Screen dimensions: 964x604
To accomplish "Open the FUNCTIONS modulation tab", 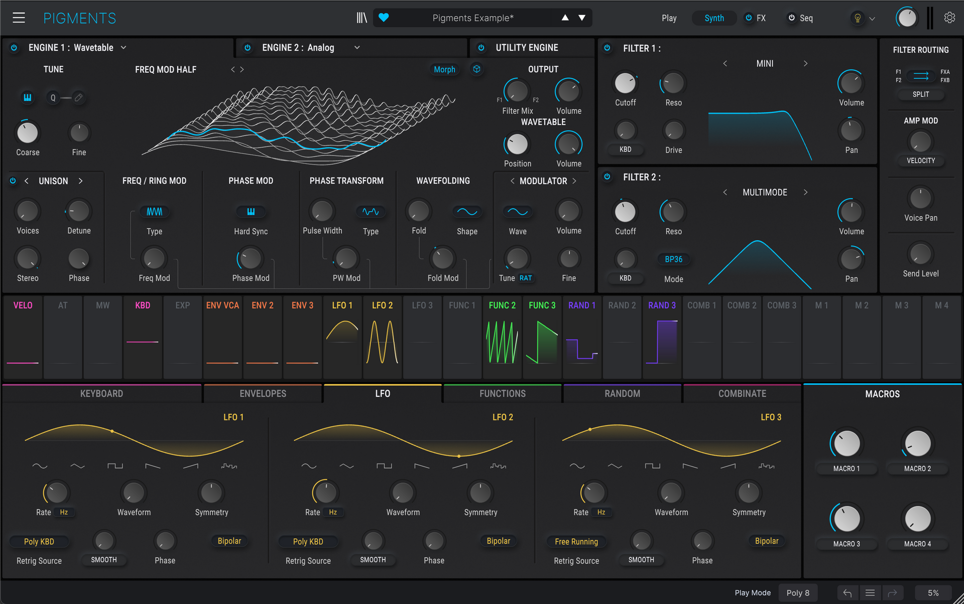I will 502,394.
